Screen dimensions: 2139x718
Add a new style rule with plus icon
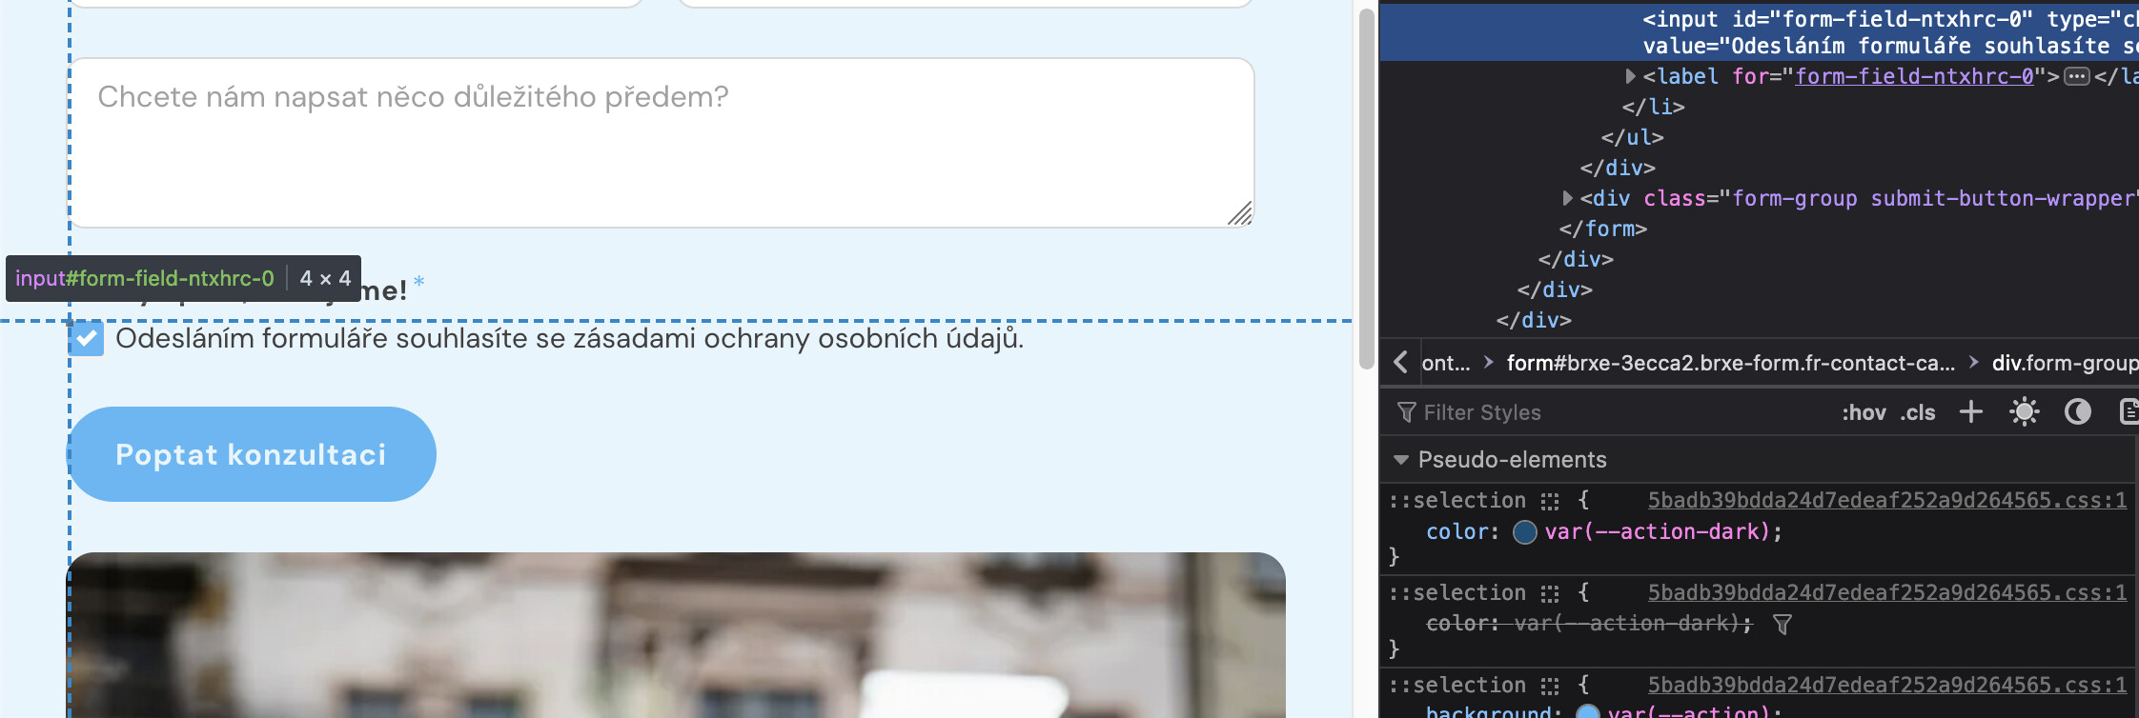tap(1971, 411)
